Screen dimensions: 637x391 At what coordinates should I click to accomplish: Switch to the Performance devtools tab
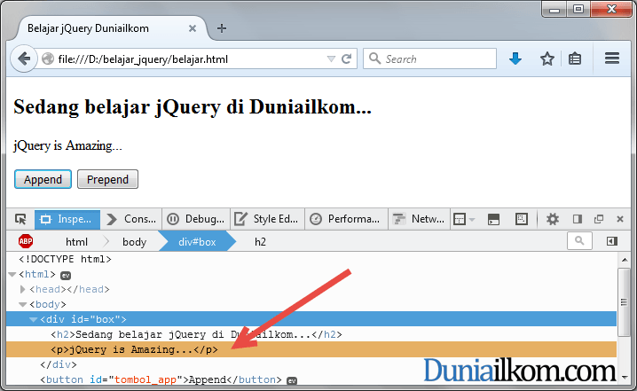pyautogui.click(x=346, y=219)
